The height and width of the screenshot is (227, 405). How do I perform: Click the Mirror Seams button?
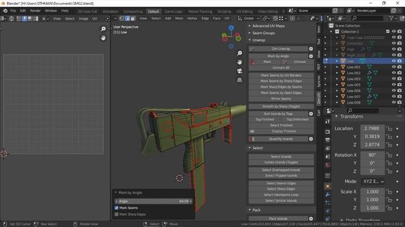(281, 99)
